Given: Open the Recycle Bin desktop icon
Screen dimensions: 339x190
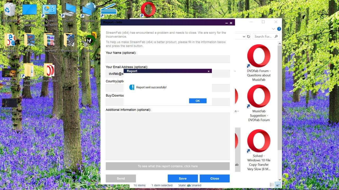Looking at the screenshot, I should 10,12.
